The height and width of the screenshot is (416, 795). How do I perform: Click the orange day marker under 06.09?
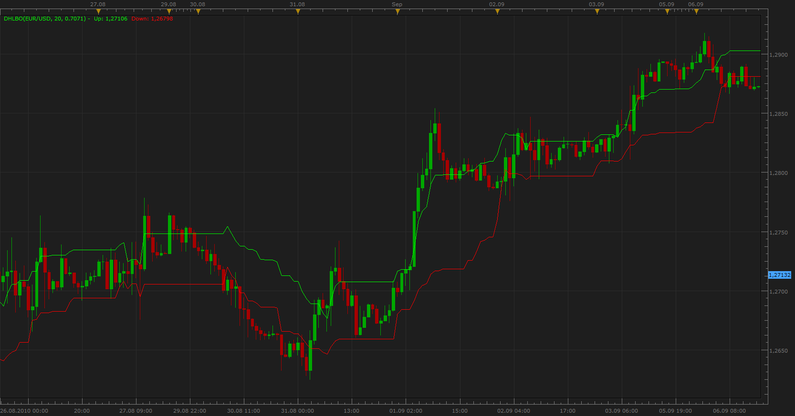[696, 11]
